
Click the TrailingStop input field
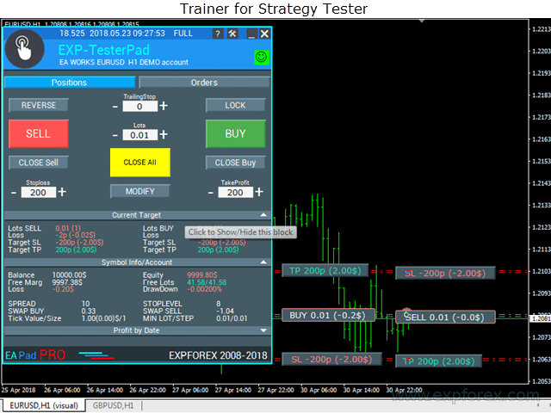tap(139, 107)
